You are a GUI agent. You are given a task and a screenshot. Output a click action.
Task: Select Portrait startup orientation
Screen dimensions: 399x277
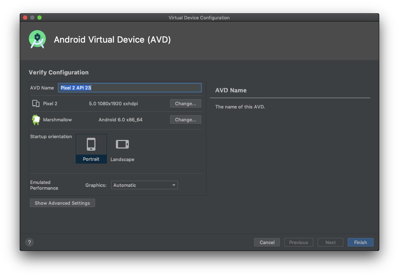pyautogui.click(x=91, y=149)
